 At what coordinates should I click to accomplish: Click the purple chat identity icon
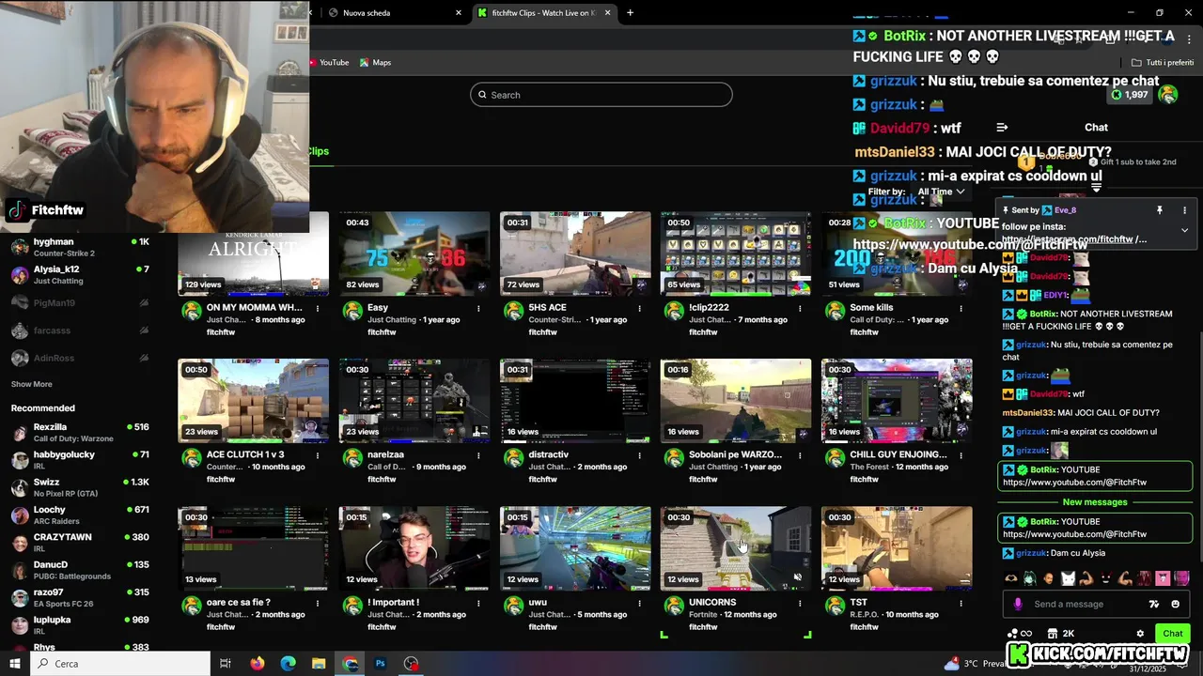pyautogui.click(x=1018, y=604)
